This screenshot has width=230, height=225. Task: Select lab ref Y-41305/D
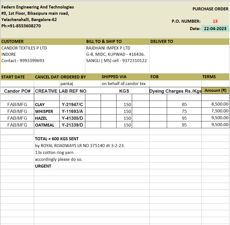pyautogui.click(x=72, y=118)
